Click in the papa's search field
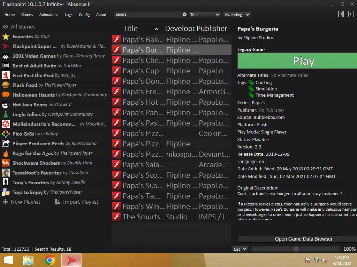The height and width of the screenshot is (267, 357). pos(148,15)
